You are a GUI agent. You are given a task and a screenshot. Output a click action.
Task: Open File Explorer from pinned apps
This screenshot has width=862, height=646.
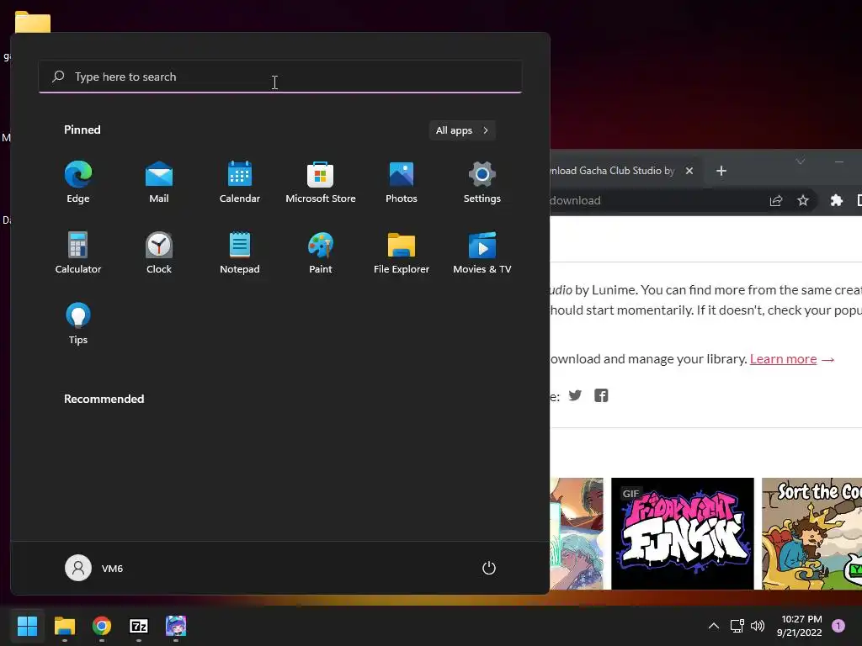point(402,252)
